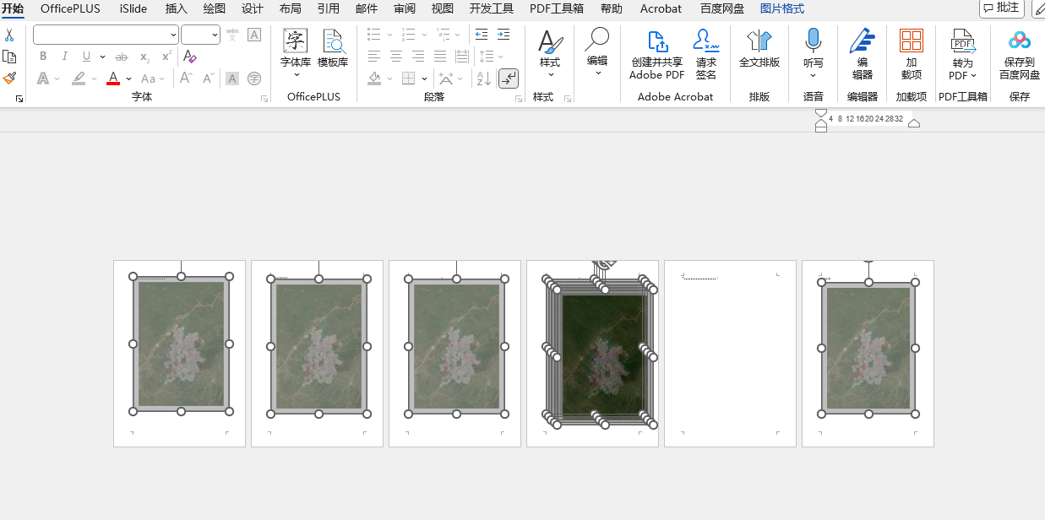1045x520 pixels.
Task: Click Distributed alignment icon
Action: (x=462, y=57)
